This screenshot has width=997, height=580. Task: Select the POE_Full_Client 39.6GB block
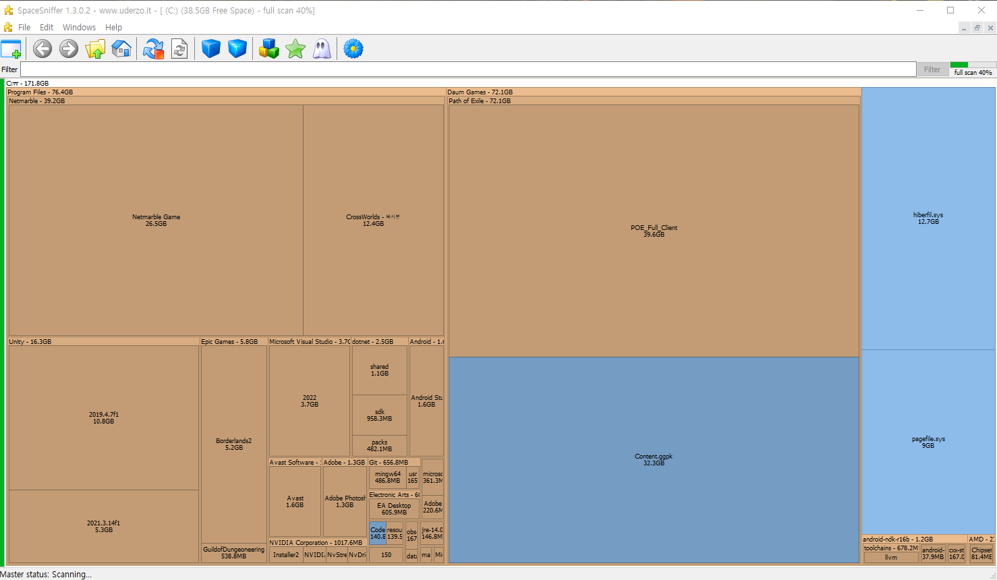(x=654, y=231)
